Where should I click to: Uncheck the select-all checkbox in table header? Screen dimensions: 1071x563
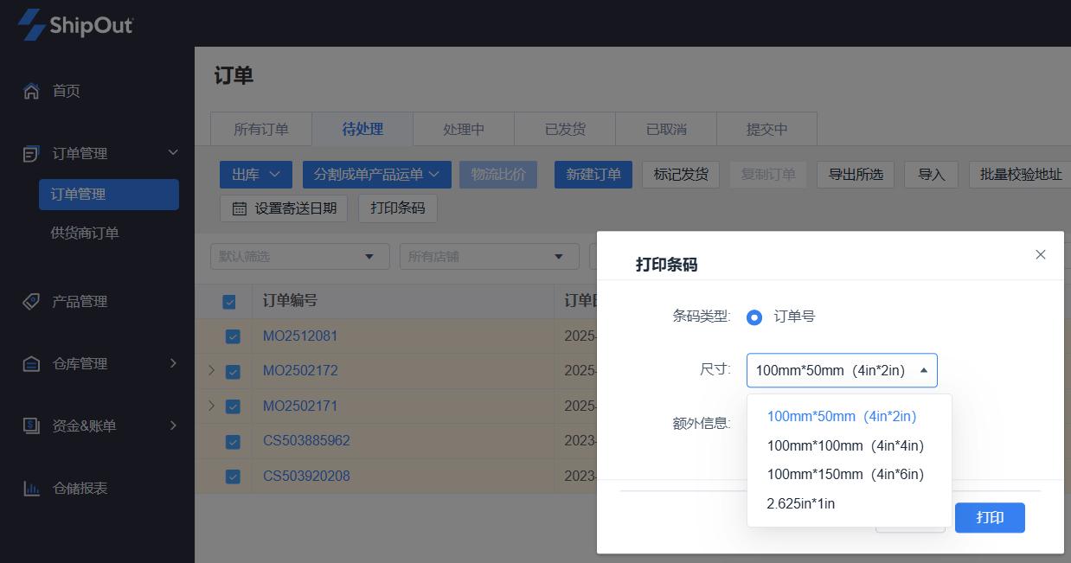click(229, 302)
